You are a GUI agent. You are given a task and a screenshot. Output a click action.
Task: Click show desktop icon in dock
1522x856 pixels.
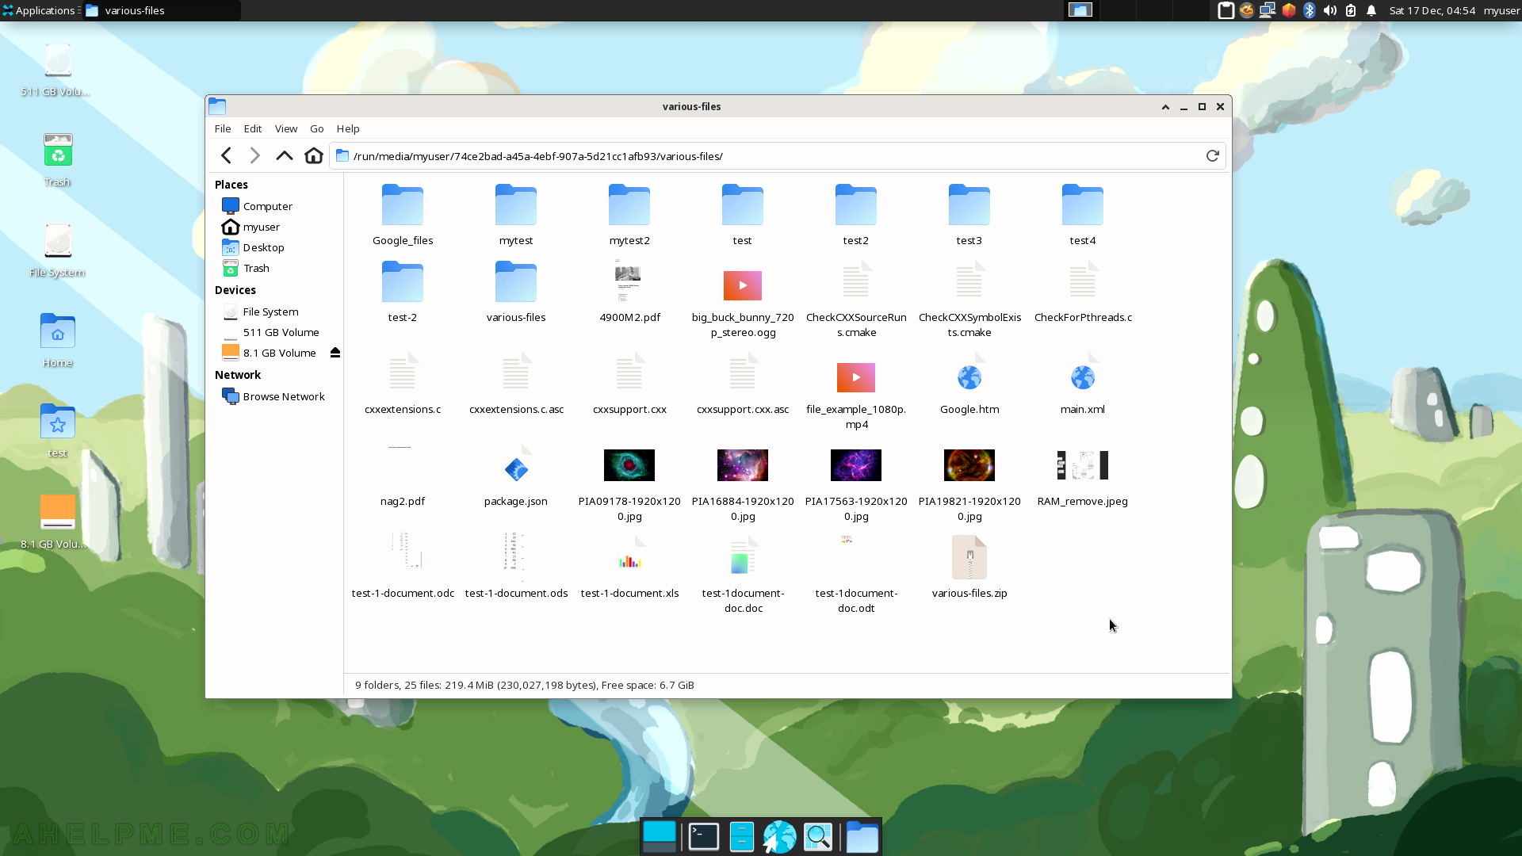[x=660, y=836]
